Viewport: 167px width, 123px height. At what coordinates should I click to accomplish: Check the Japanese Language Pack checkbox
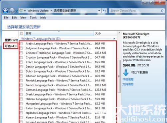pyautogui.click(x=21, y=113)
